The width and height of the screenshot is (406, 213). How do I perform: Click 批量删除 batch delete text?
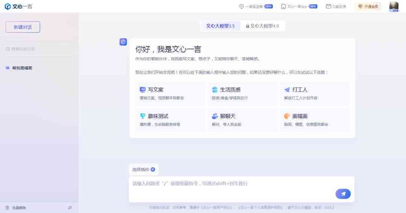(x=19, y=208)
